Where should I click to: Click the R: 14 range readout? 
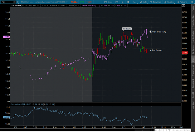point(77,6)
